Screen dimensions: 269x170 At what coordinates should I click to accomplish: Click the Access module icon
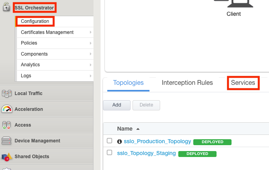point(7,125)
